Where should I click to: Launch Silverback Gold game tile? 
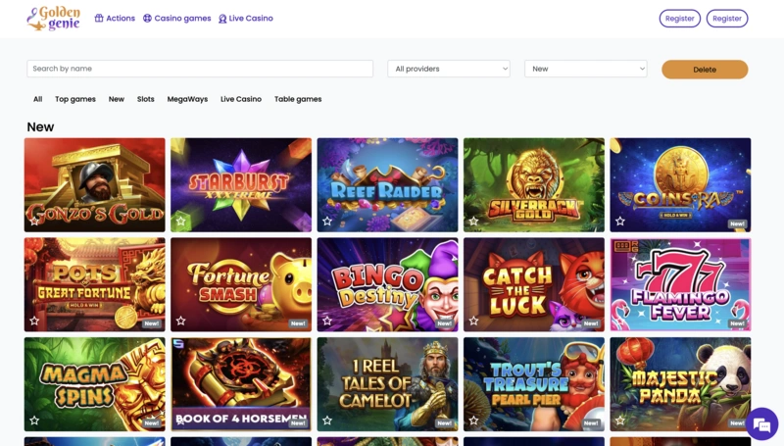pos(534,185)
